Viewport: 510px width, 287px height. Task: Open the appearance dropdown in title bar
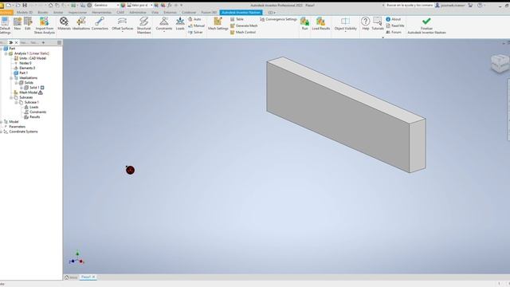point(140,6)
